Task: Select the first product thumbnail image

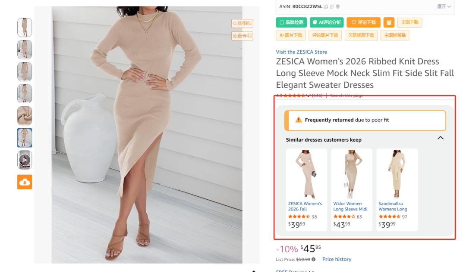Action: pyautogui.click(x=25, y=28)
